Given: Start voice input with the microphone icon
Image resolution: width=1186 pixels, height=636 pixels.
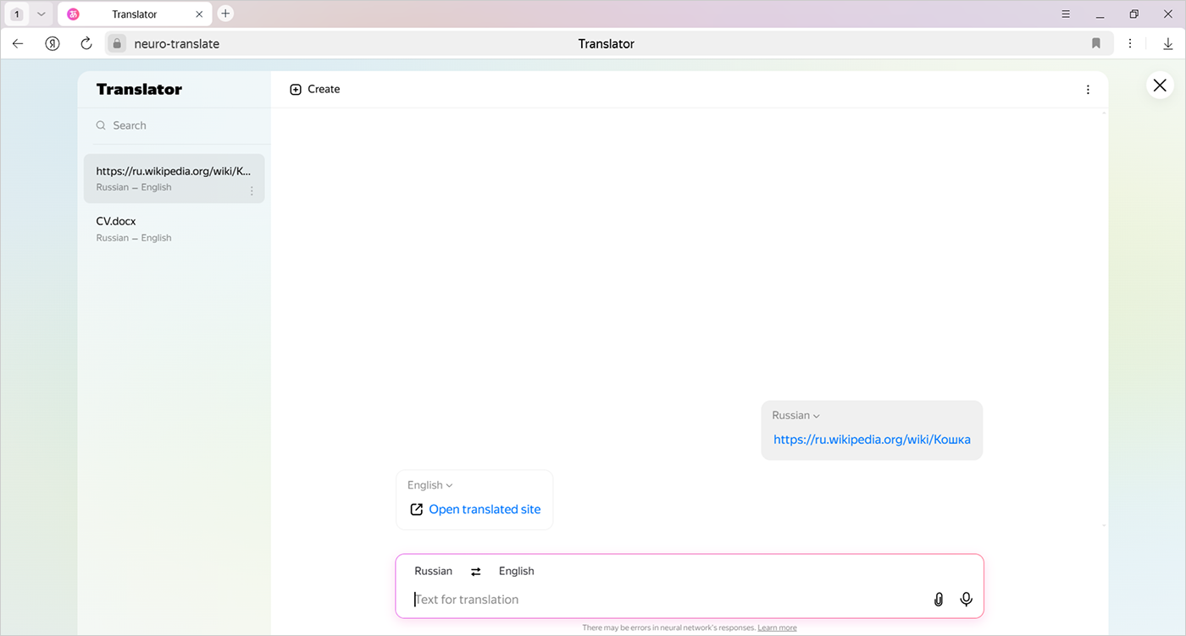Looking at the screenshot, I should pyautogui.click(x=966, y=599).
